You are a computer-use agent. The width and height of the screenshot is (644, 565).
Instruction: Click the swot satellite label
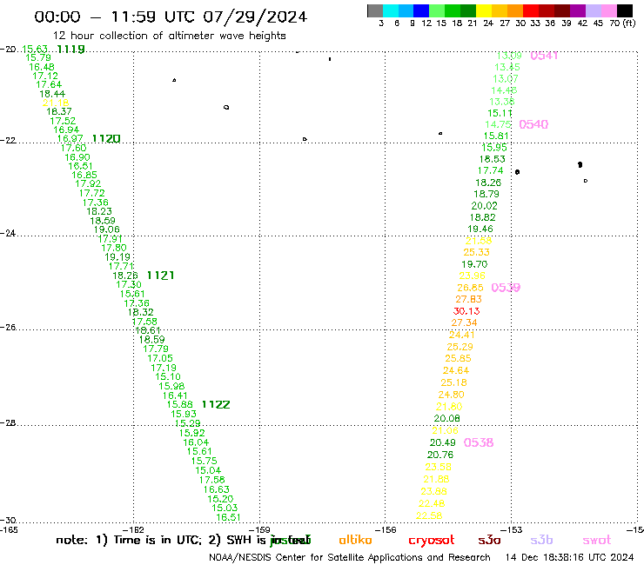597,541
